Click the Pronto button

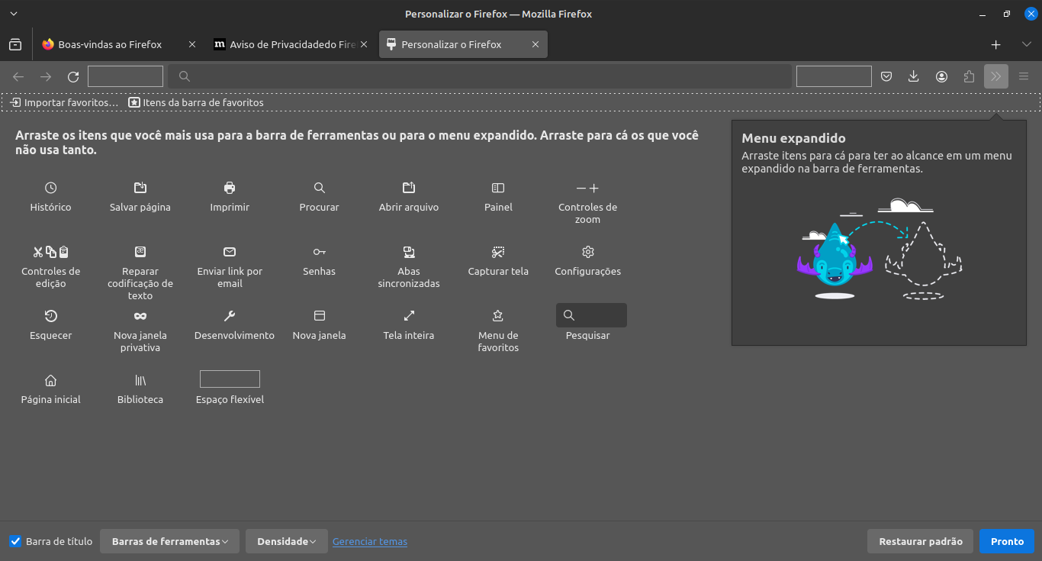pyautogui.click(x=1007, y=541)
